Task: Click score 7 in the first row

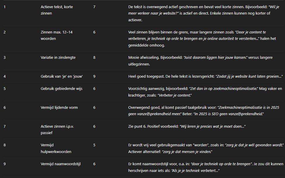Action: point(94,7)
